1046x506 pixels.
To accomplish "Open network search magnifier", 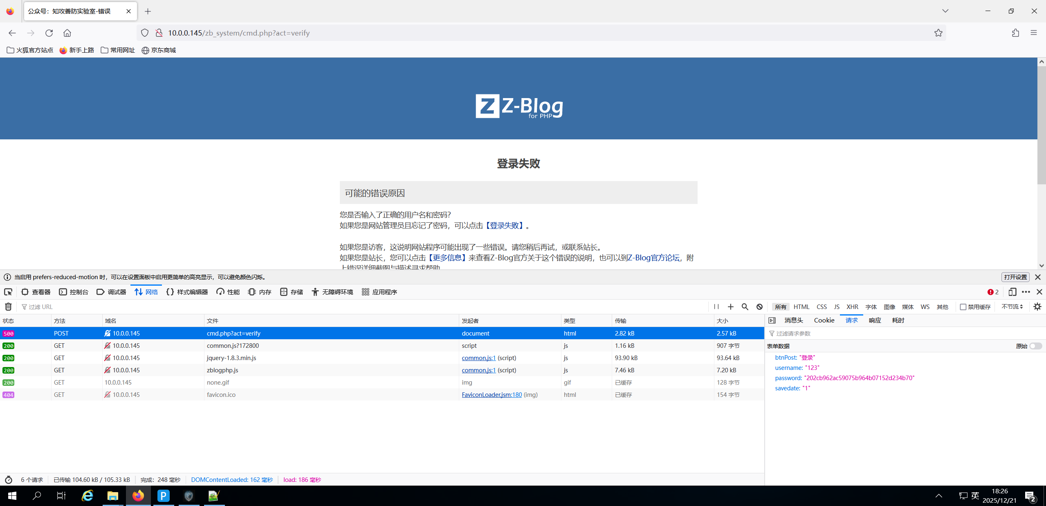I will coord(745,307).
